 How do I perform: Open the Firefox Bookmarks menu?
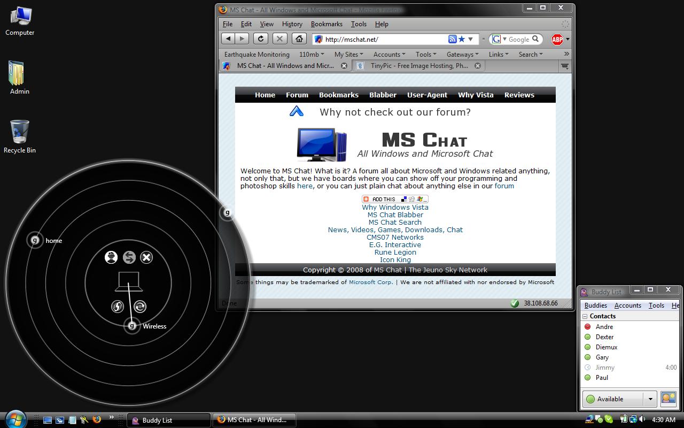327,24
